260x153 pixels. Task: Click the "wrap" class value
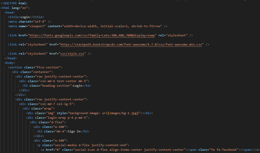(x=49, y=109)
